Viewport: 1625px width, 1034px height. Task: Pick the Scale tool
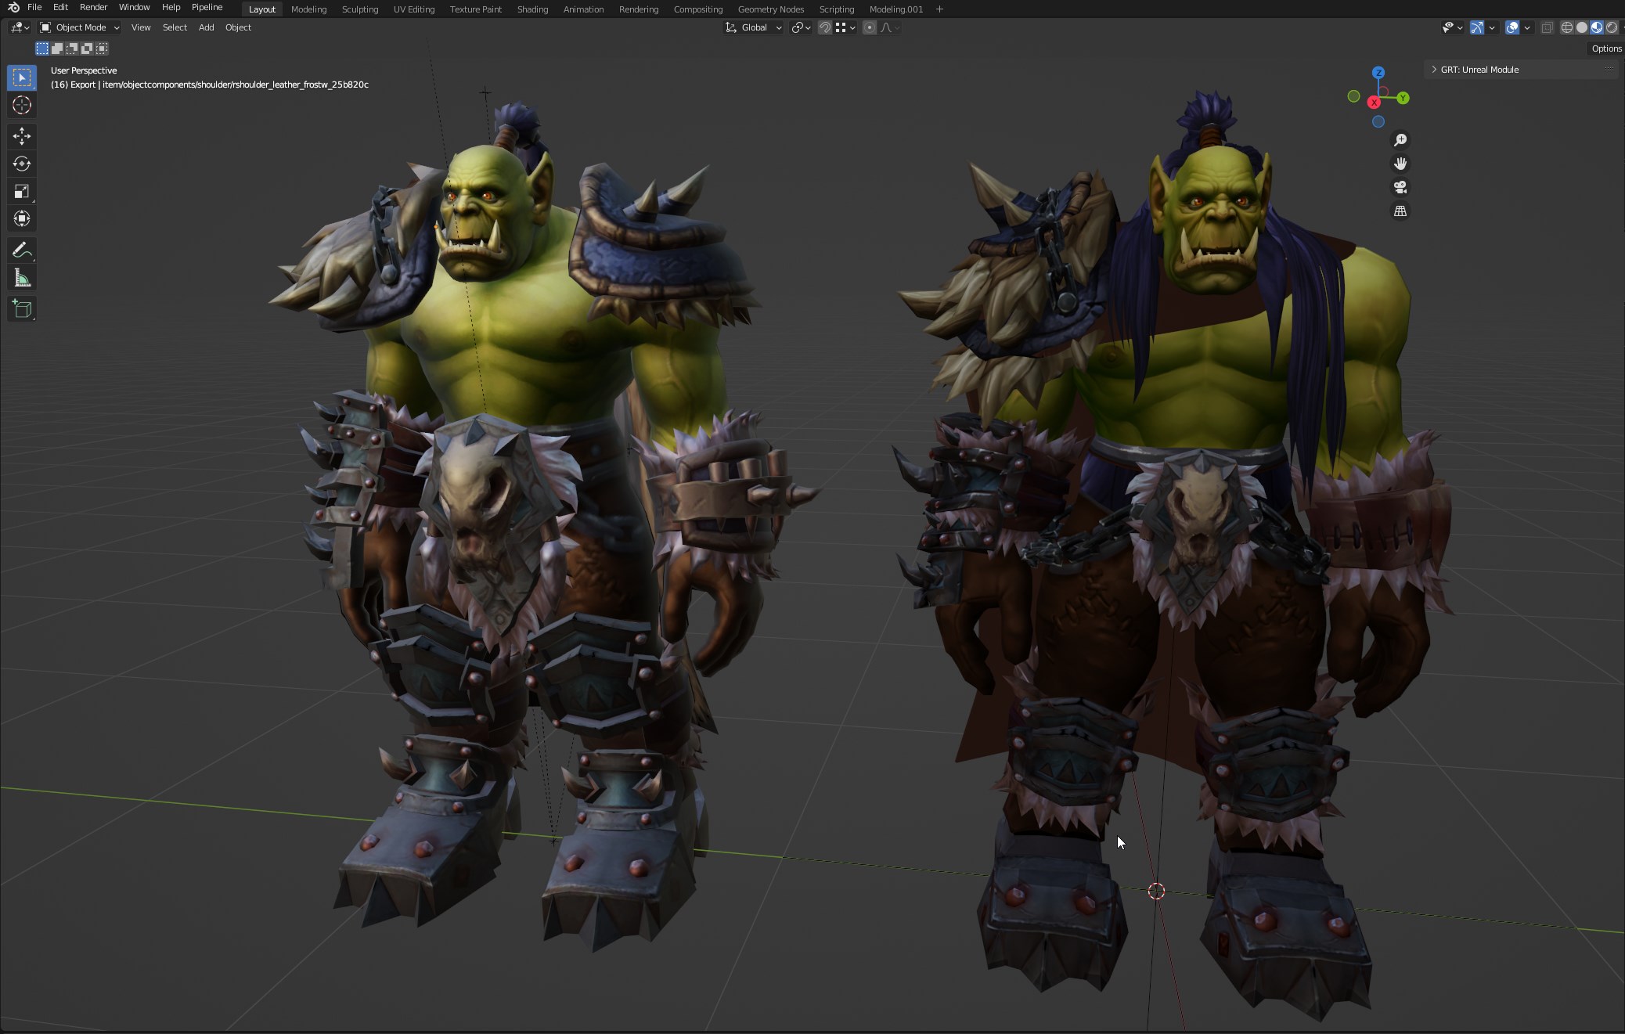click(x=22, y=192)
